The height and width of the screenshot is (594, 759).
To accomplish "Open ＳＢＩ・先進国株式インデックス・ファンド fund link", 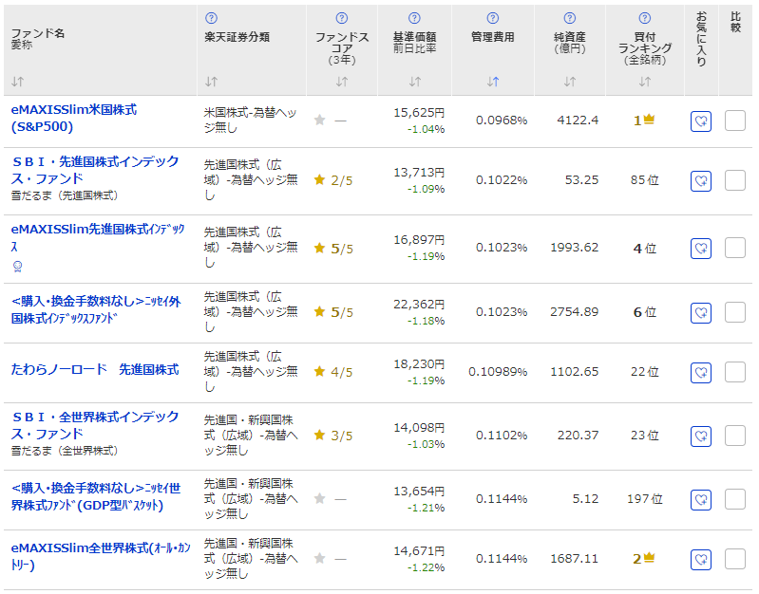I will coord(94,170).
